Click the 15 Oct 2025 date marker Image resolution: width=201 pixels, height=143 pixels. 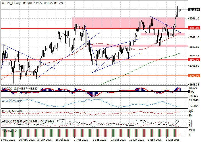coord(136,140)
